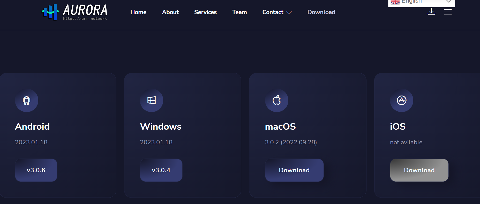Open the Team menu item

(239, 12)
